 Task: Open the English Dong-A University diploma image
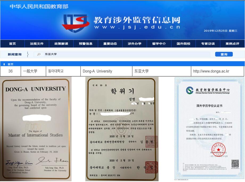click(x=36, y=129)
